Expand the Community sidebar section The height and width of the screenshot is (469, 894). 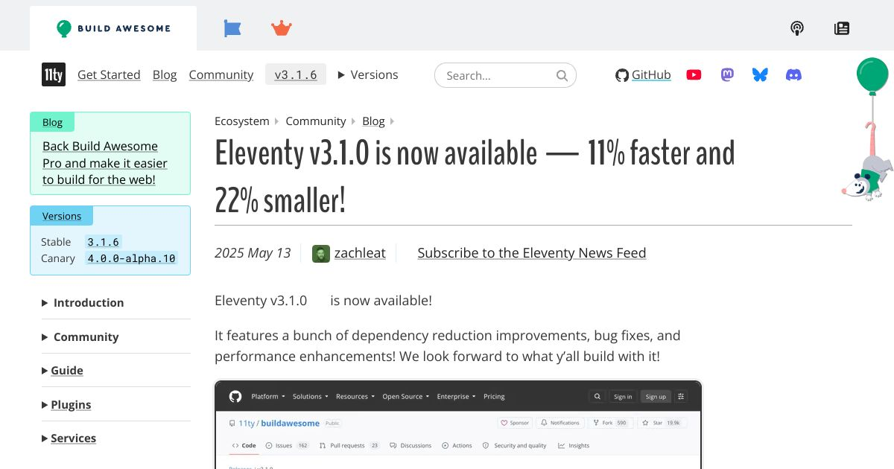(x=80, y=336)
